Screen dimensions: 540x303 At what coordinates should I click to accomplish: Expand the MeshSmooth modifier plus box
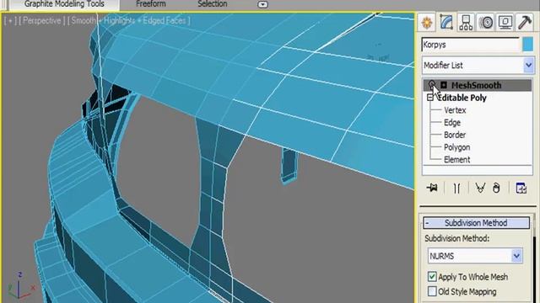click(444, 85)
